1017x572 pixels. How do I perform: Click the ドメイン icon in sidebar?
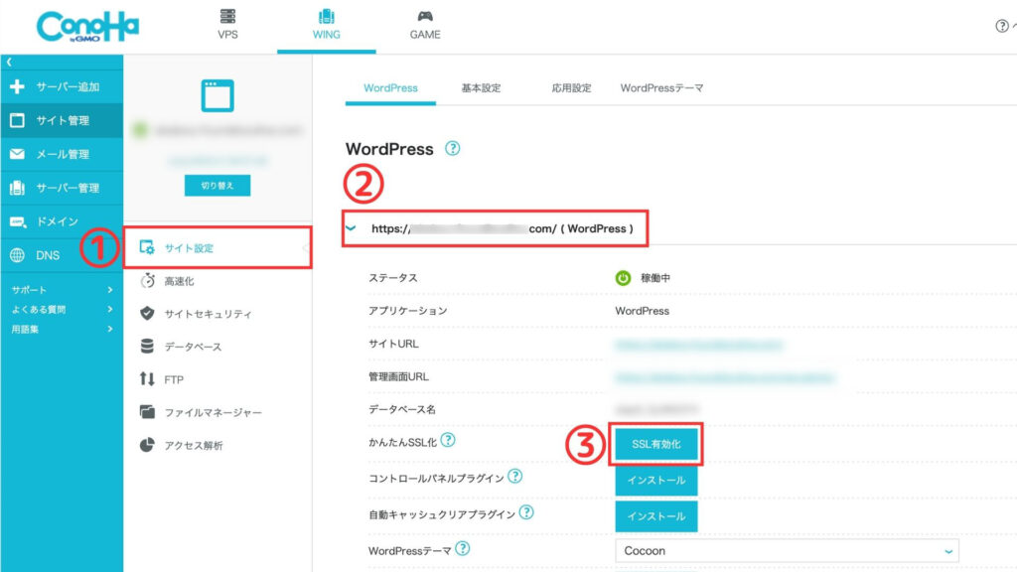[18, 221]
